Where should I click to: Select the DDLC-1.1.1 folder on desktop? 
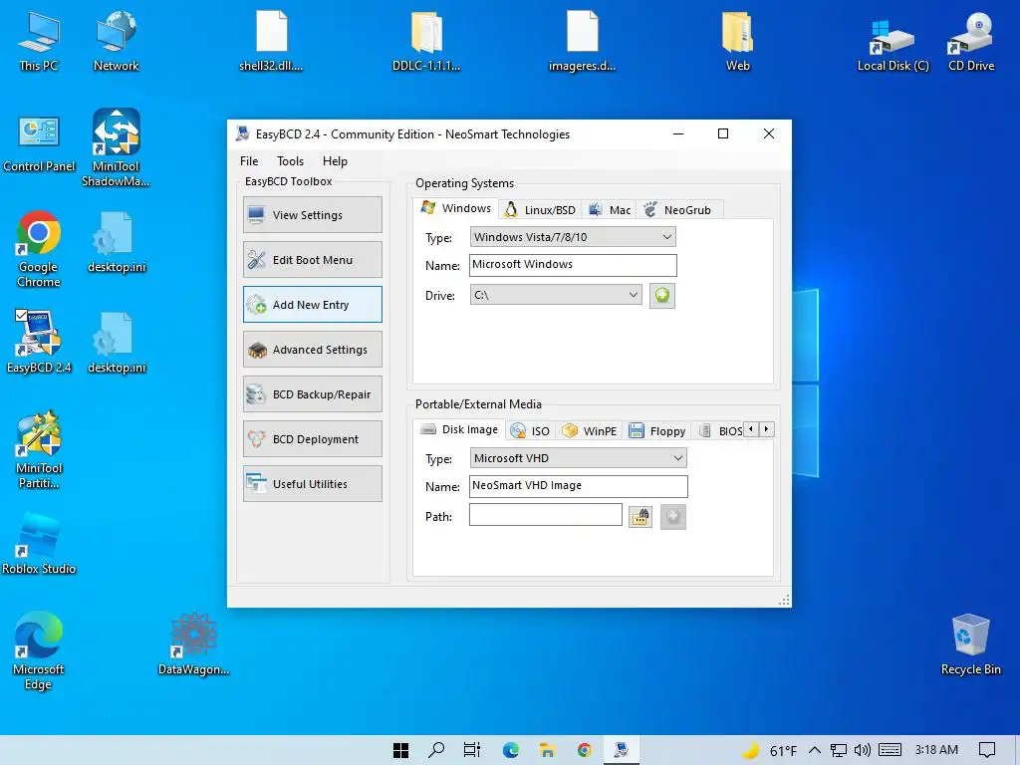(426, 42)
